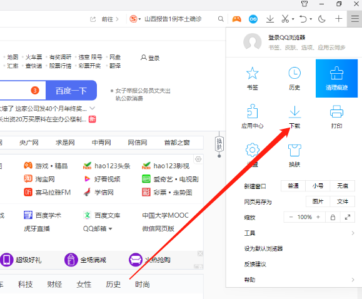Toggle the zoom lock icon
362x299 pixels.
click(x=333, y=217)
